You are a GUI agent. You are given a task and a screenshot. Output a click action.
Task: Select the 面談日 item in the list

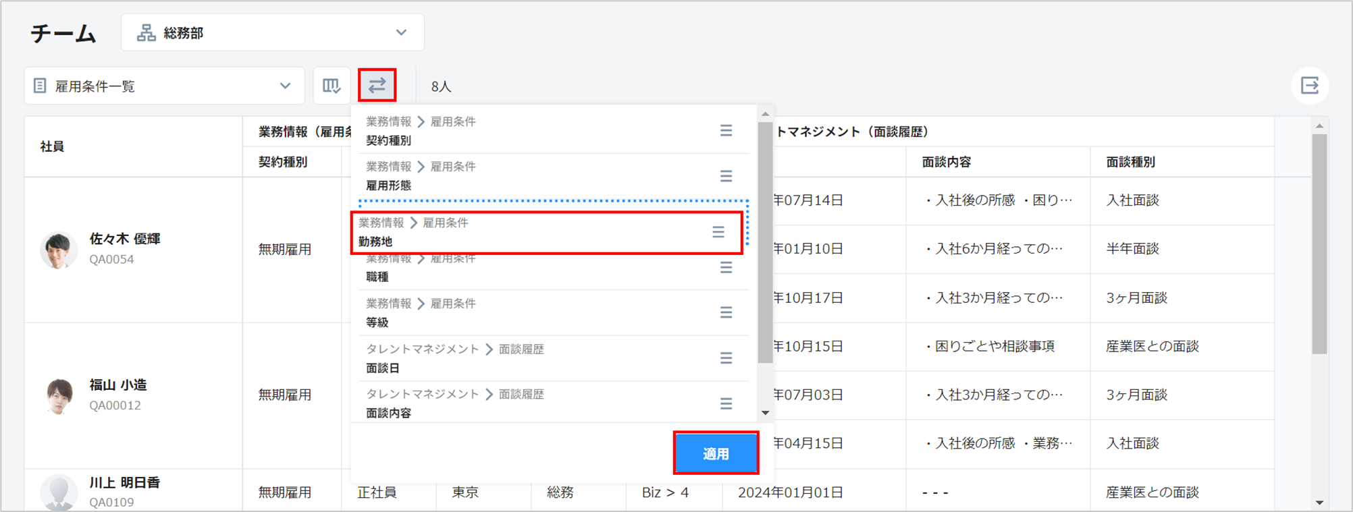tap(527, 359)
